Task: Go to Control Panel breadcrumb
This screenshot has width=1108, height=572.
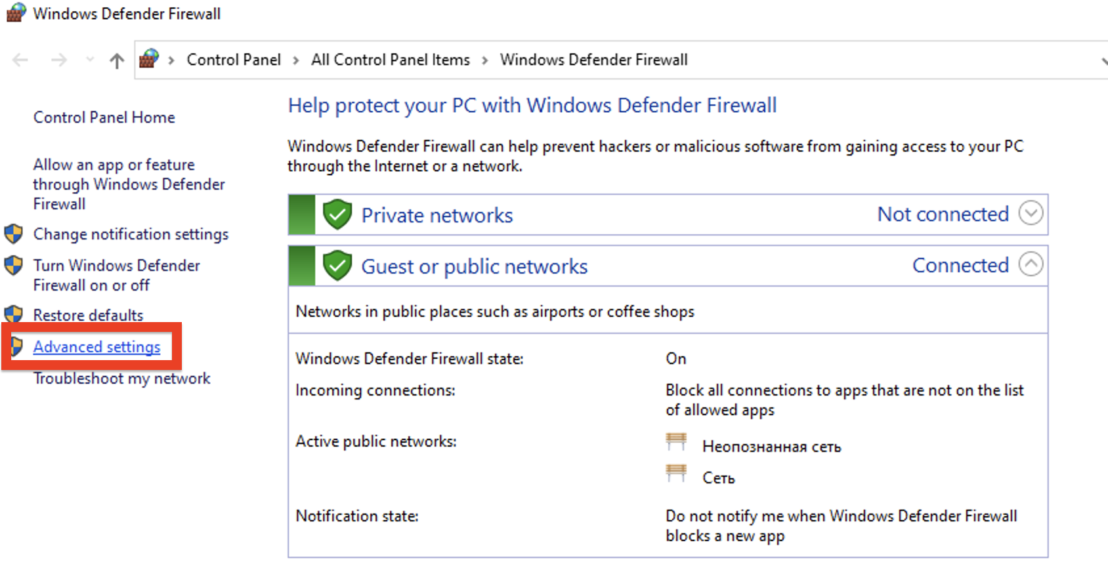Action: tap(234, 60)
